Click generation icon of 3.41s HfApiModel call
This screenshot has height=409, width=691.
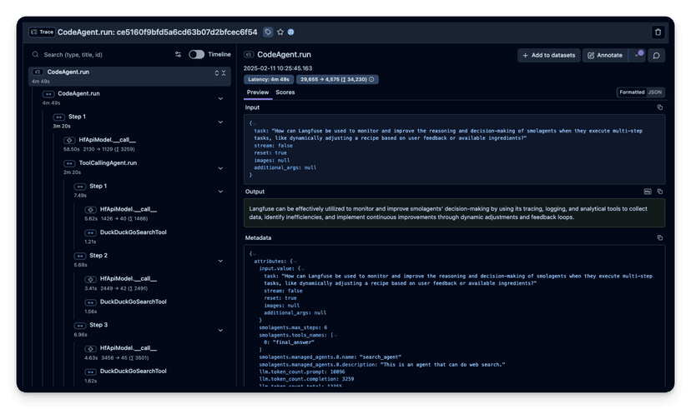90,279
